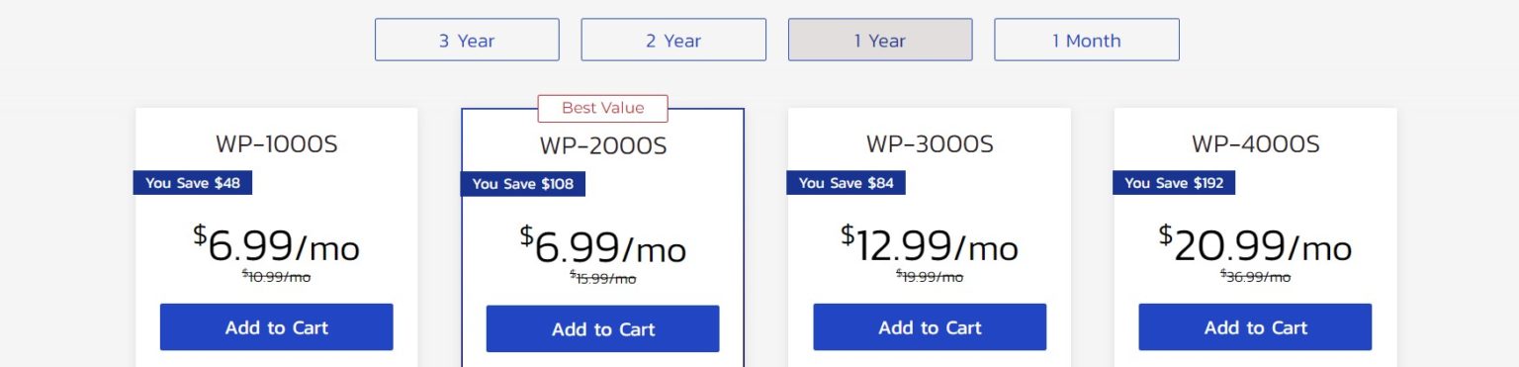Image resolution: width=1519 pixels, height=367 pixels.
Task: Add WP-2000S plan to cart
Action: tap(603, 329)
